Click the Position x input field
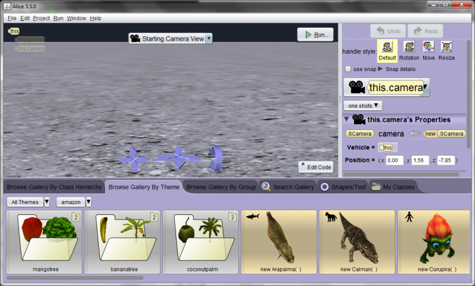The height and width of the screenshot is (286, 475). [395, 160]
